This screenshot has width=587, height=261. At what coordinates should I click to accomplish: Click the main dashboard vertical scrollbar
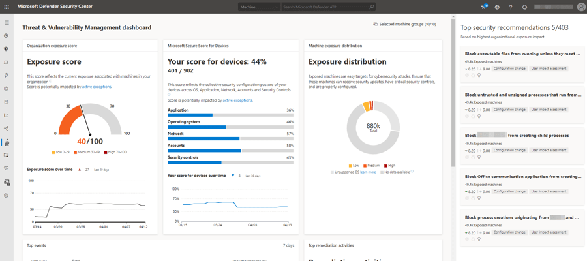[x=453, y=93]
